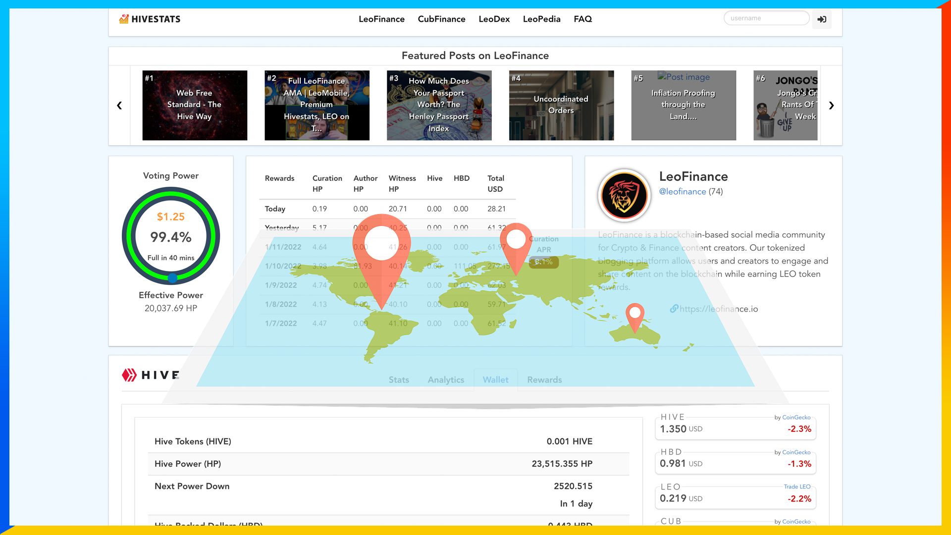Image resolution: width=951 pixels, height=535 pixels.
Task: Select the Wallet tab
Action: pos(495,380)
